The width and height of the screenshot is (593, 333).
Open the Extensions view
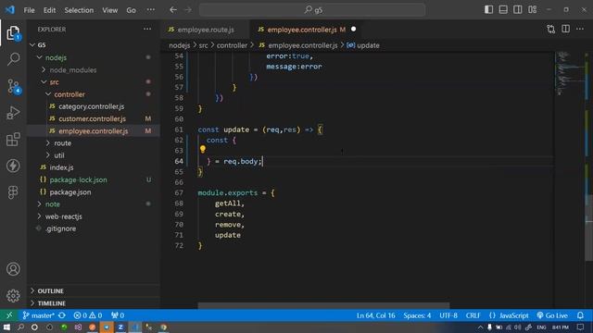click(x=13, y=140)
